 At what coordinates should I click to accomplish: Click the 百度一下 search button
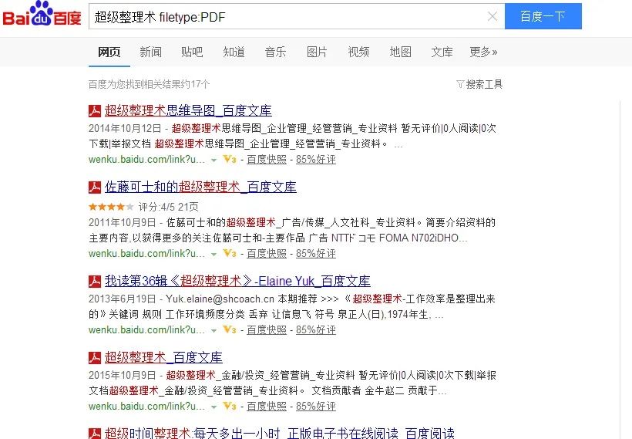click(543, 16)
